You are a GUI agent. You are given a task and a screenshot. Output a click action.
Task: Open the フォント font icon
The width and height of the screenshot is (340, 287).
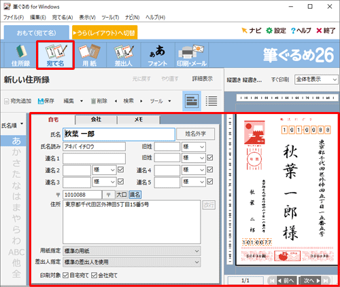(158, 55)
